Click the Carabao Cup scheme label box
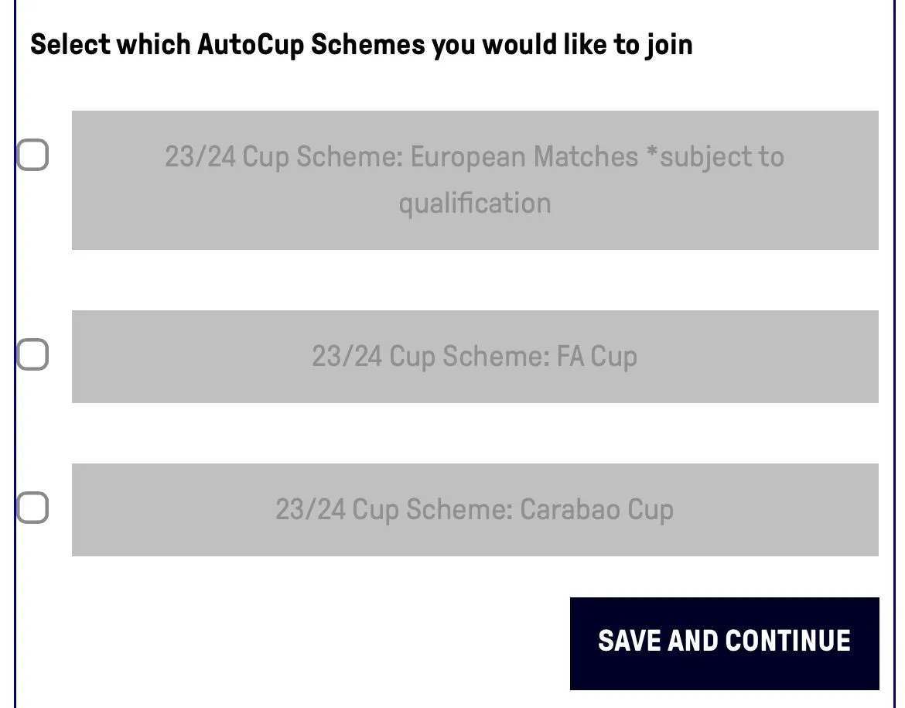The width and height of the screenshot is (905, 708). (475, 510)
